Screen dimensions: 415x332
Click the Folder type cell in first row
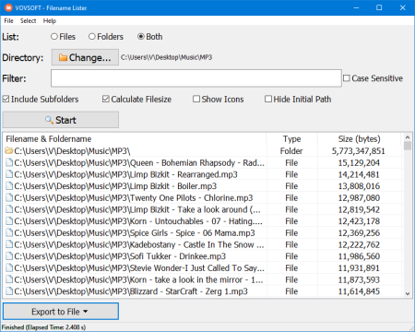tap(291, 151)
